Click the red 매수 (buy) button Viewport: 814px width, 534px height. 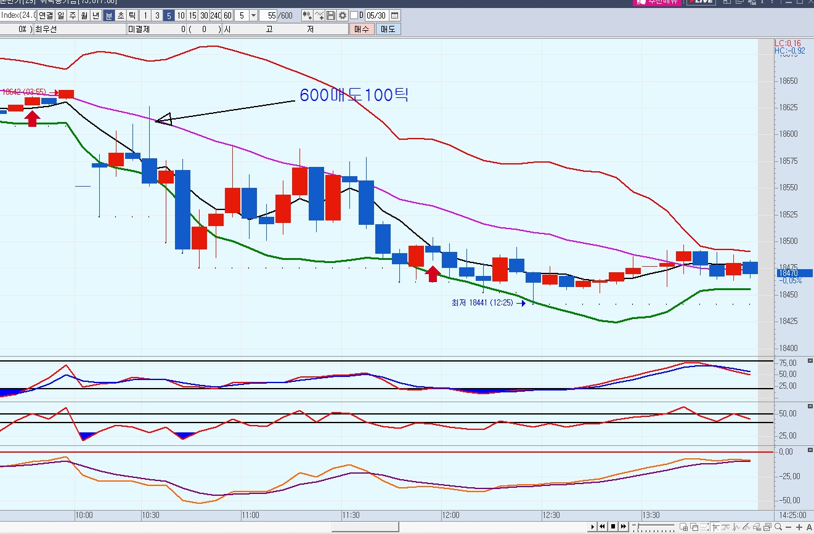pyautogui.click(x=361, y=29)
